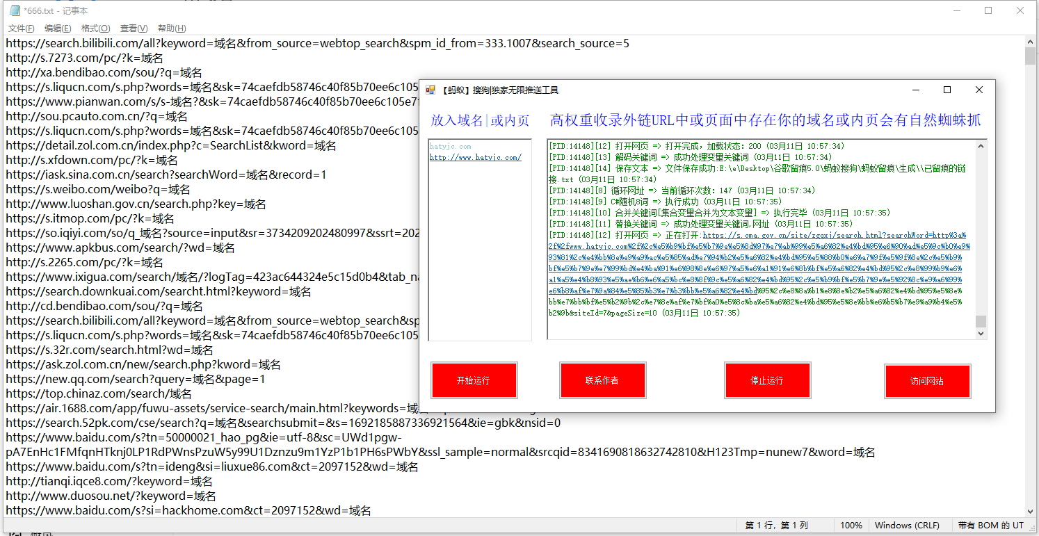Click the 带有 BOM 的 UT encoding status entry
Viewport: 1039px width, 536px height.
[990, 526]
